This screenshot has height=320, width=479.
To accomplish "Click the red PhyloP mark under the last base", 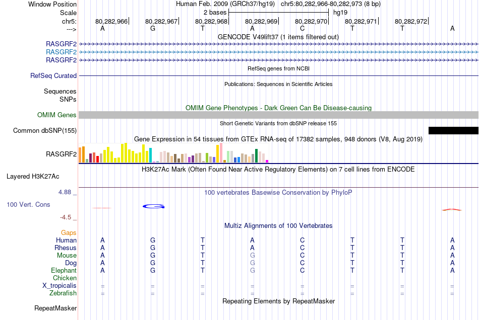I will pos(452,210).
